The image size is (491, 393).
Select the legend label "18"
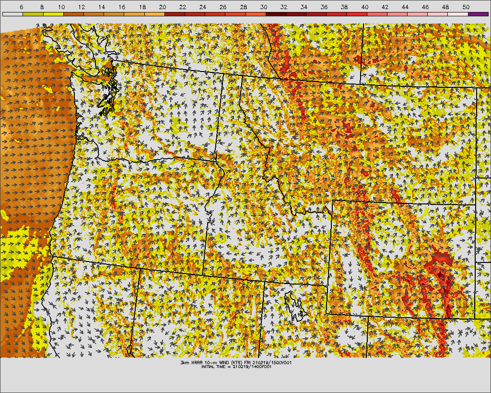[x=142, y=7]
